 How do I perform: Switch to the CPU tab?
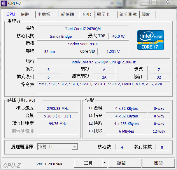[x=11, y=14]
